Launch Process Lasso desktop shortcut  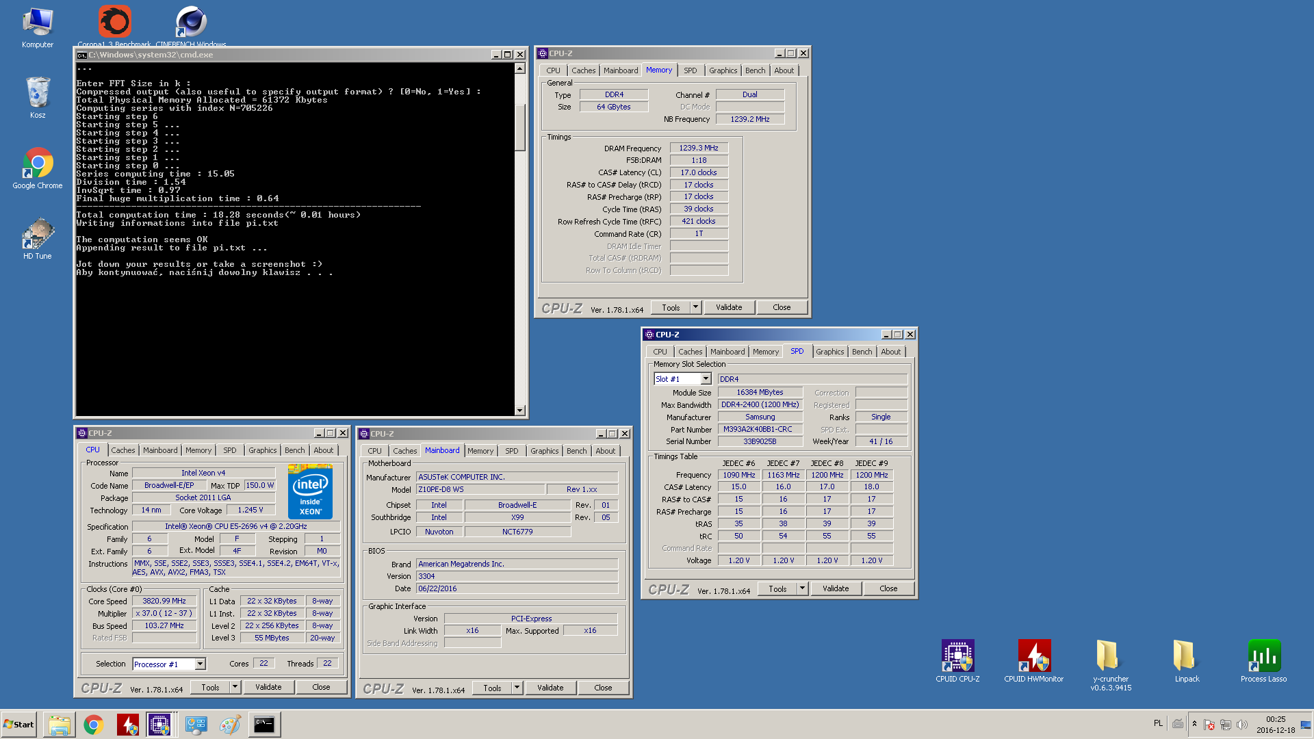pyautogui.click(x=1263, y=661)
